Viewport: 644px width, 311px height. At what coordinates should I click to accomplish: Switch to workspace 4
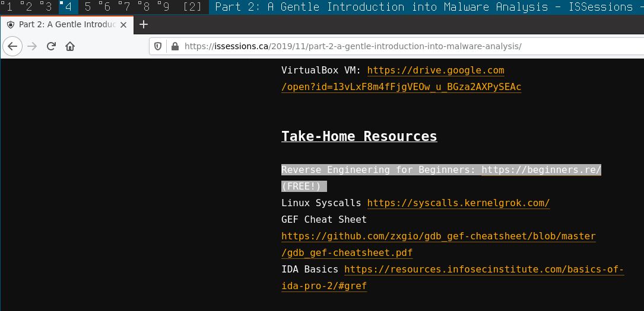(69, 7)
